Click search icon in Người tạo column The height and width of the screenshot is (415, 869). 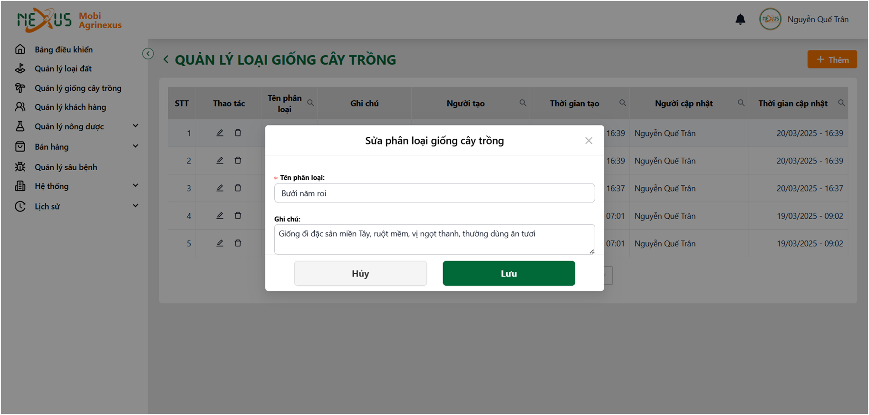click(523, 103)
